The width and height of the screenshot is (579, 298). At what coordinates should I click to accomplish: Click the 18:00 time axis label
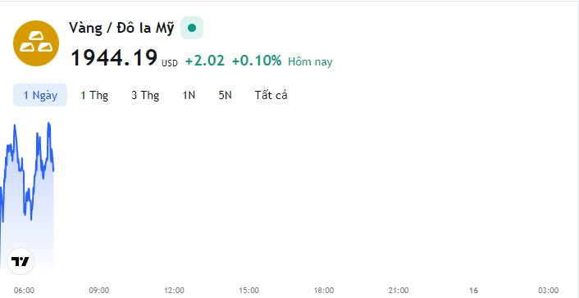324,291
